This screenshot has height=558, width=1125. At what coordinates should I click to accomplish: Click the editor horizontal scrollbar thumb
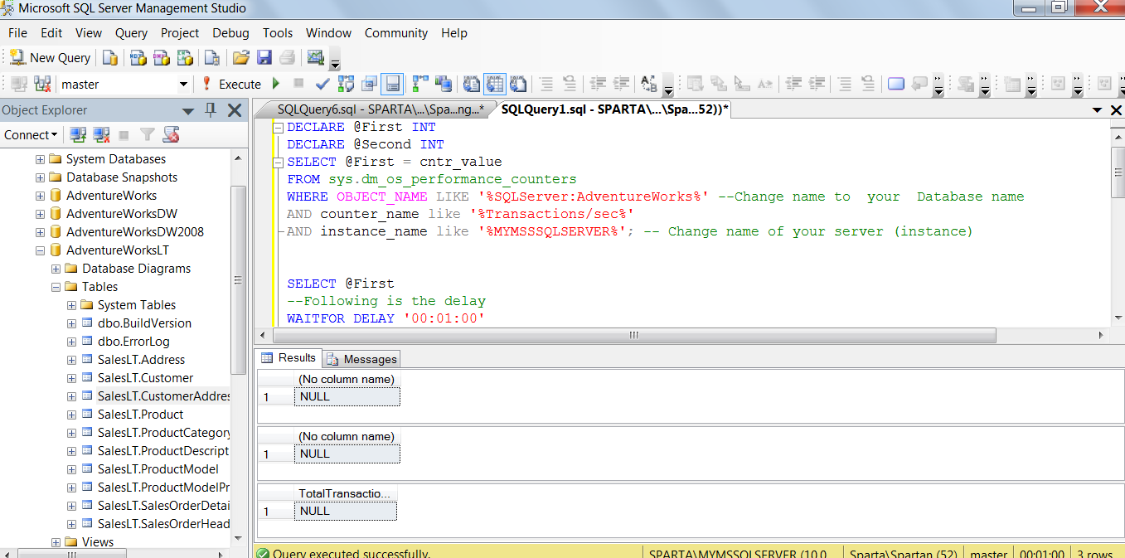click(633, 336)
